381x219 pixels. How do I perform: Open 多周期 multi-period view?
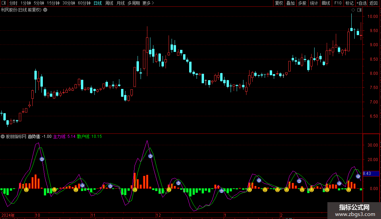point(134,3)
